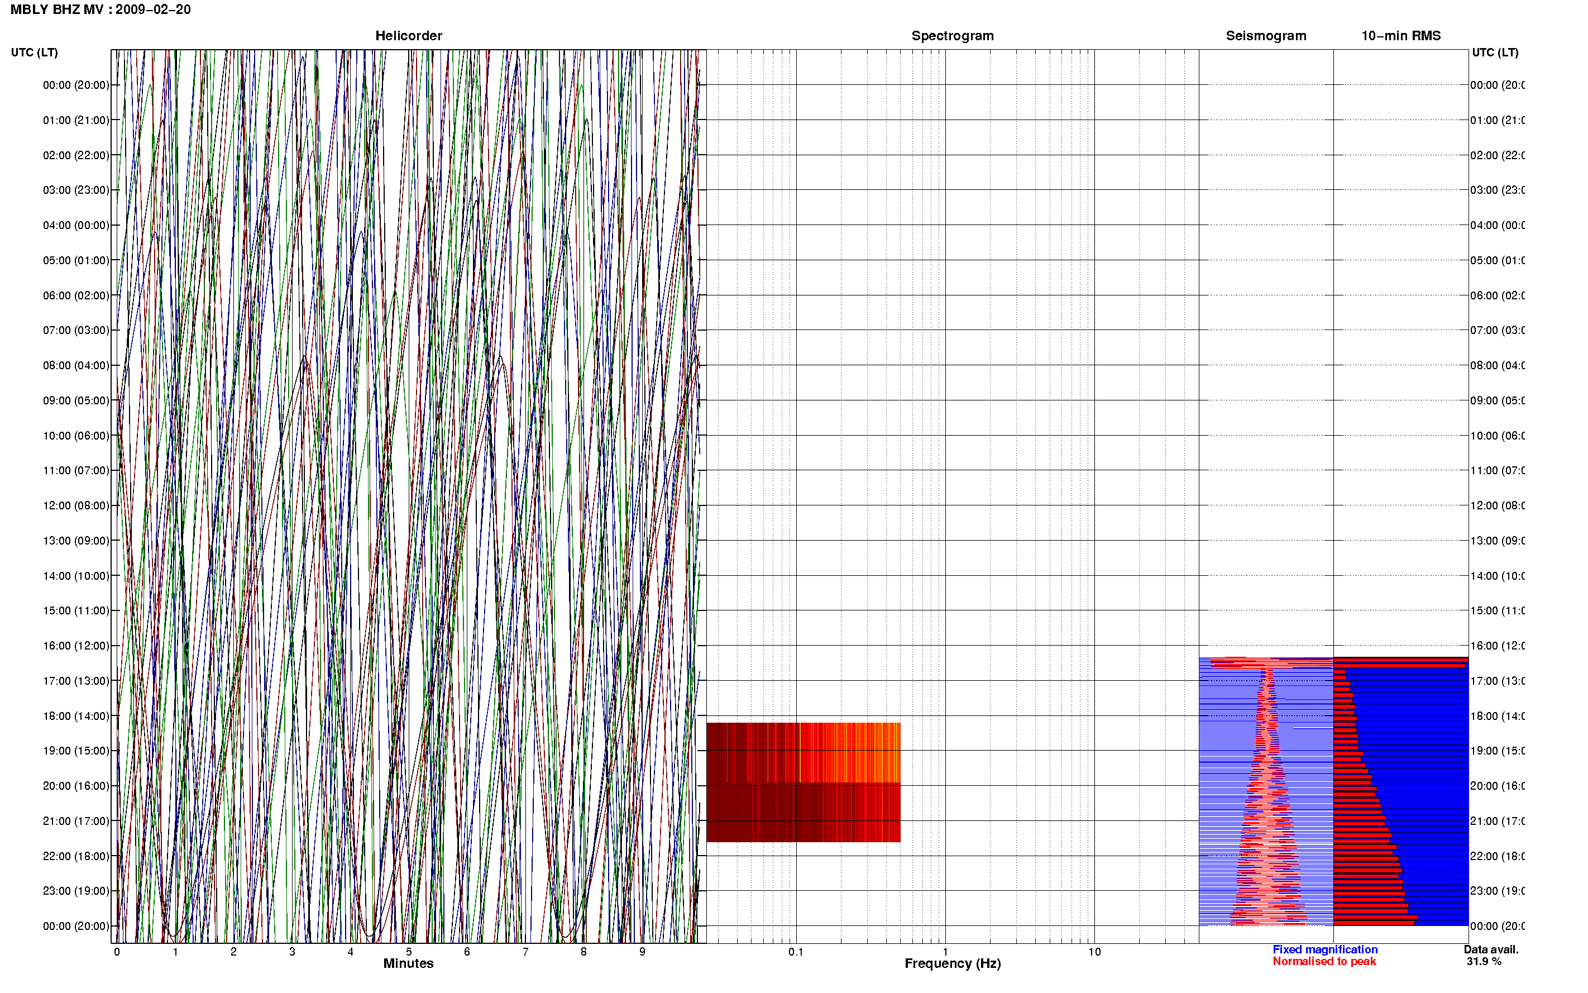
Task: Click the '07:00 (03:00)' time label on left axis
Action: (76, 330)
